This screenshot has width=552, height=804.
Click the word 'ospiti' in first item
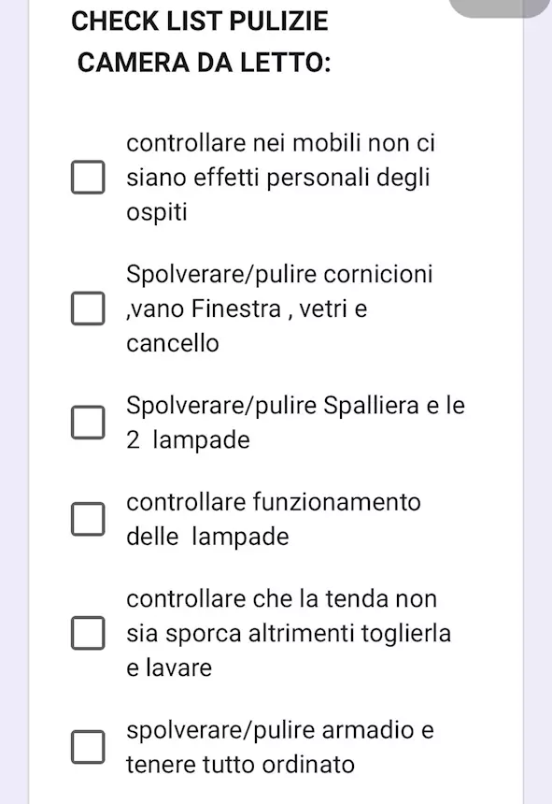point(157,212)
